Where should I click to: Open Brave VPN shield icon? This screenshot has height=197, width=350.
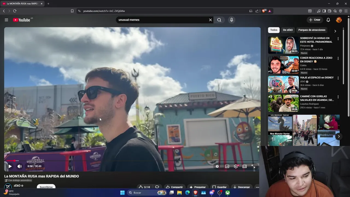click(x=340, y=11)
